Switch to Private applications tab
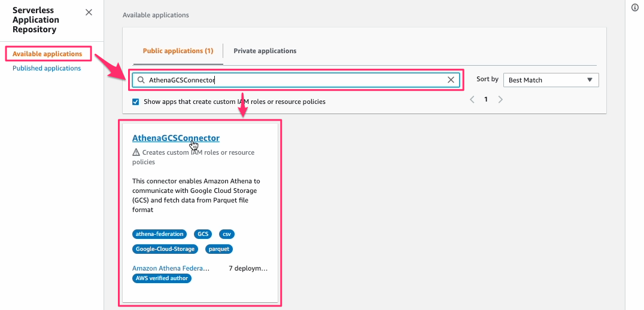The image size is (644, 310). pyautogui.click(x=265, y=51)
